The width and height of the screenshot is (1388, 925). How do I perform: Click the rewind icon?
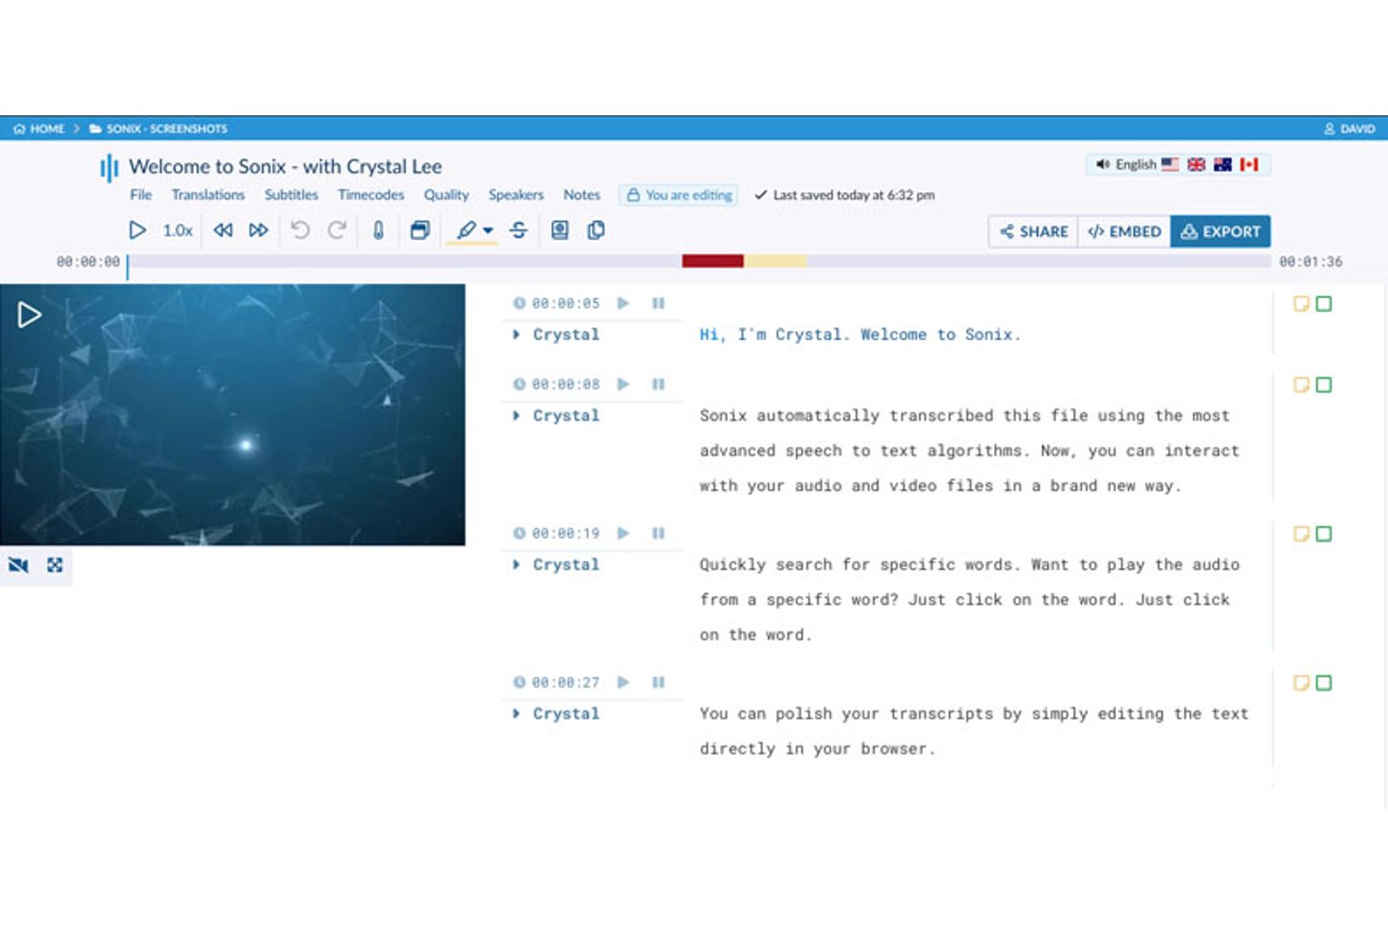(222, 231)
